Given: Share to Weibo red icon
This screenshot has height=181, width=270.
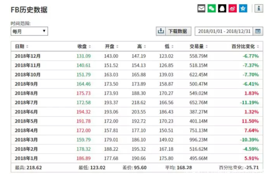Looking at the screenshot, I should tap(232, 9).
